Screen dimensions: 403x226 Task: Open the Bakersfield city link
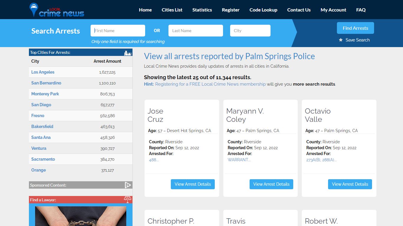pyautogui.click(x=42, y=127)
